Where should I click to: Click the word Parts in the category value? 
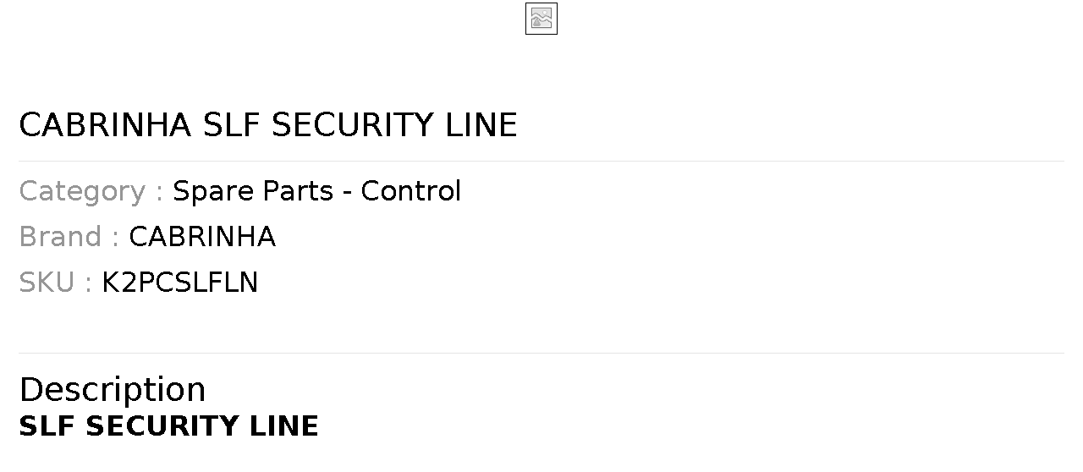(x=298, y=191)
